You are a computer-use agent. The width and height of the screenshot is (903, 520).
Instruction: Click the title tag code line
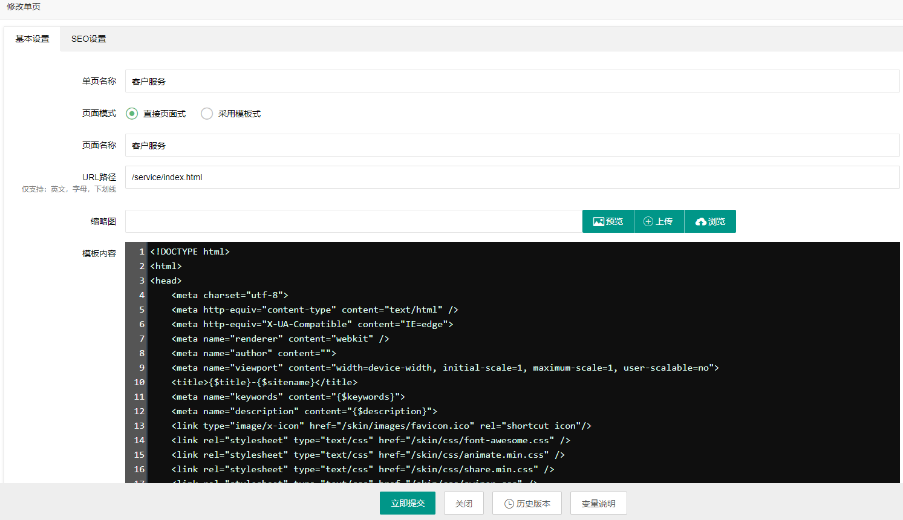pyautogui.click(x=264, y=382)
